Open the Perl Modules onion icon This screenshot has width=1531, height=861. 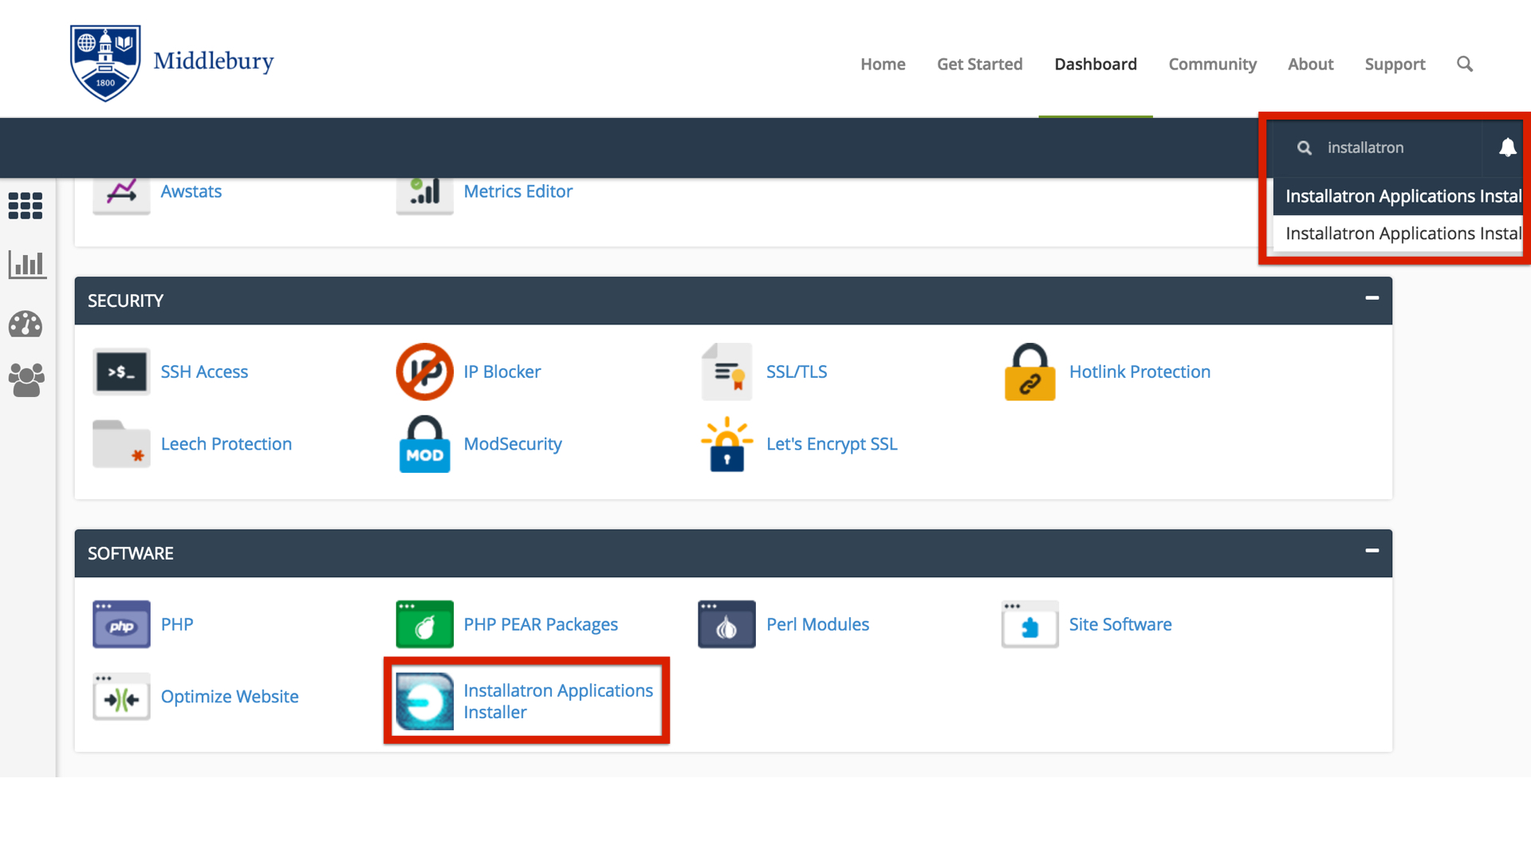click(x=726, y=624)
